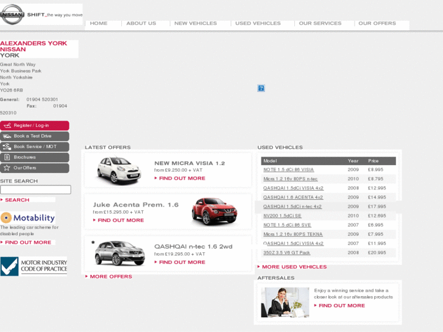Click the Nissan logo

[12, 15]
